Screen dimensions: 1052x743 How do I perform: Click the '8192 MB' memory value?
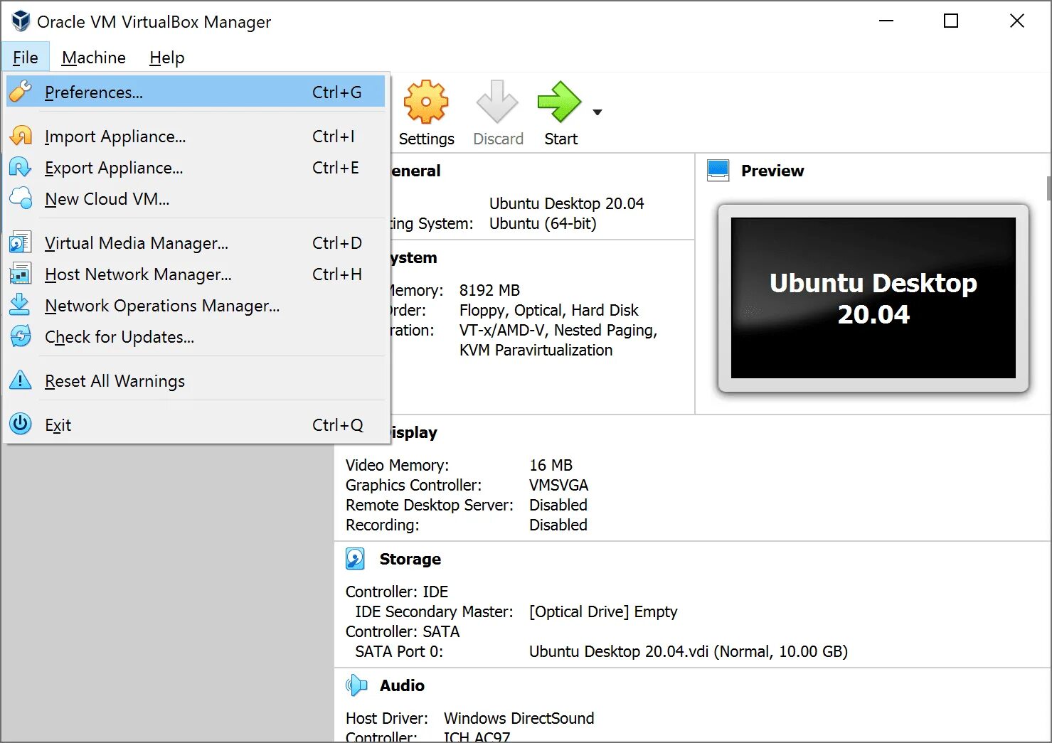click(x=489, y=290)
